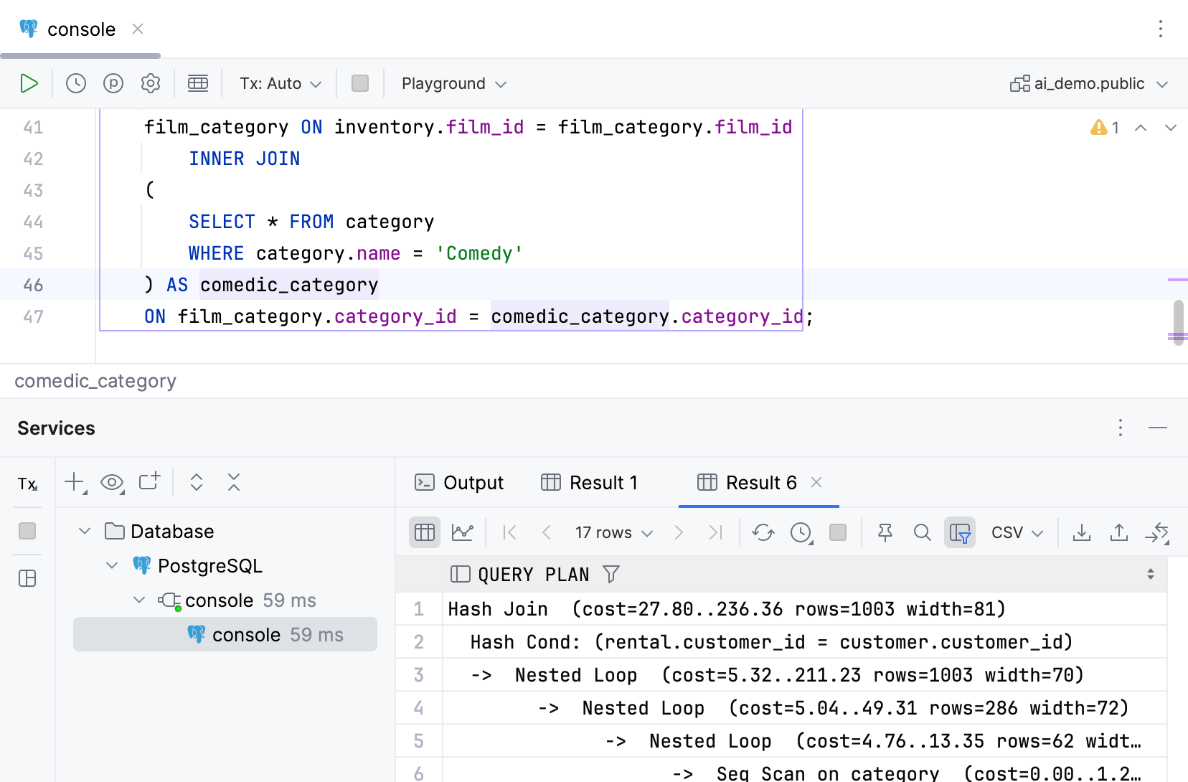Reload the result page with refresh icon
Viewport: 1188px width, 782px height.
point(763,532)
